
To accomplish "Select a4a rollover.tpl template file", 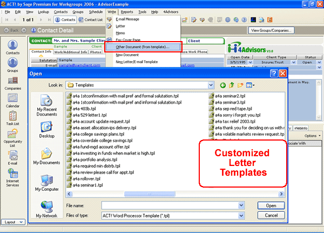I will tap(84, 179).
